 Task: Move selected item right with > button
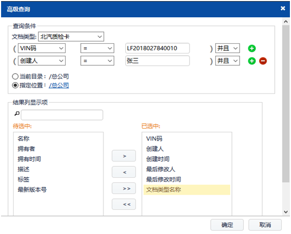pos(124,156)
